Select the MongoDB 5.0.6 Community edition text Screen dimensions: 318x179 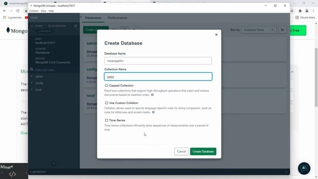point(53,62)
